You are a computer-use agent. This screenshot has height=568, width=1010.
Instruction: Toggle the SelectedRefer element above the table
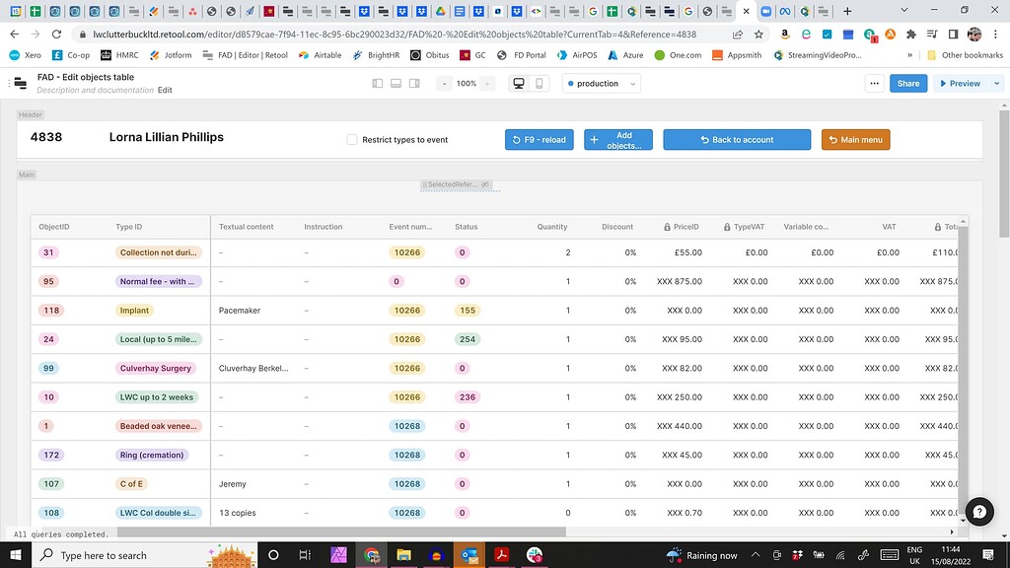click(x=460, y=184)
